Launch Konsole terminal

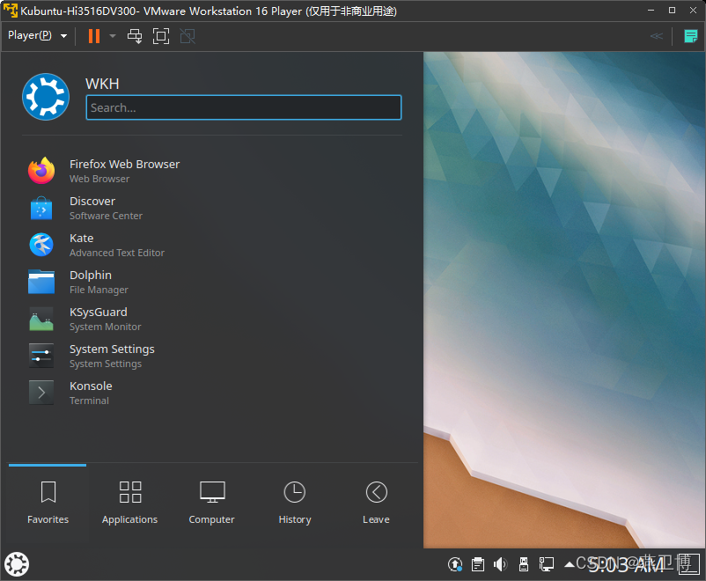pyautogui.click(x=91, y=393)
